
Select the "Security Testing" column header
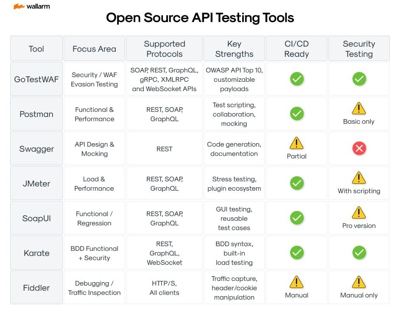pos(359,48)
